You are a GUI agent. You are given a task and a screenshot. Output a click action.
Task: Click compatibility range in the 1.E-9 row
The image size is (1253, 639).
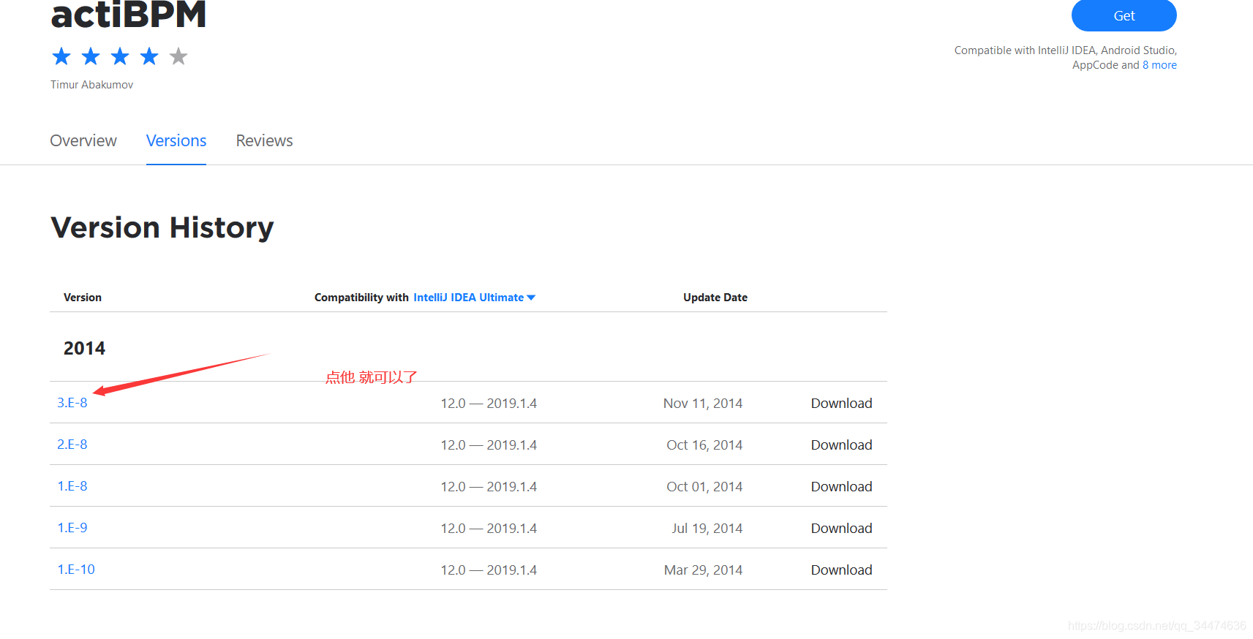(x=489, y=529)
